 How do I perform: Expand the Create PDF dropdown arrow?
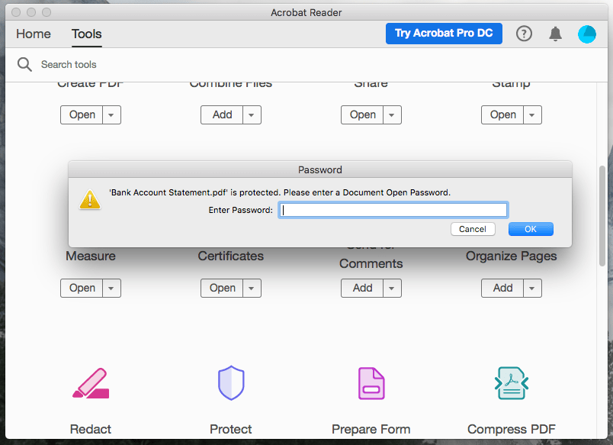(111, 114)
